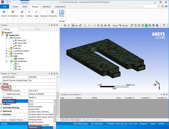Screen dimensions: 169x129
Task: Pin the Details of Mesh panel
Action: click(52, 73)
